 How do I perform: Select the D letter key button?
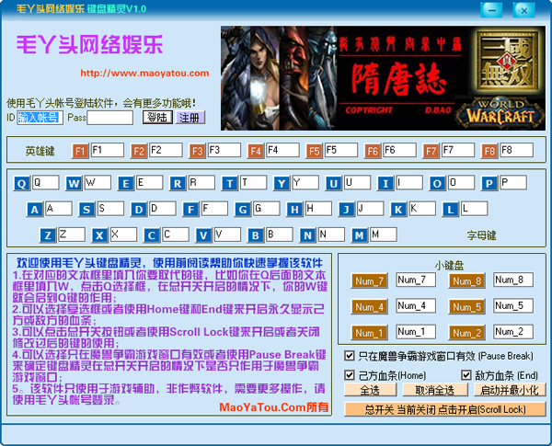[x=139, y=210]
